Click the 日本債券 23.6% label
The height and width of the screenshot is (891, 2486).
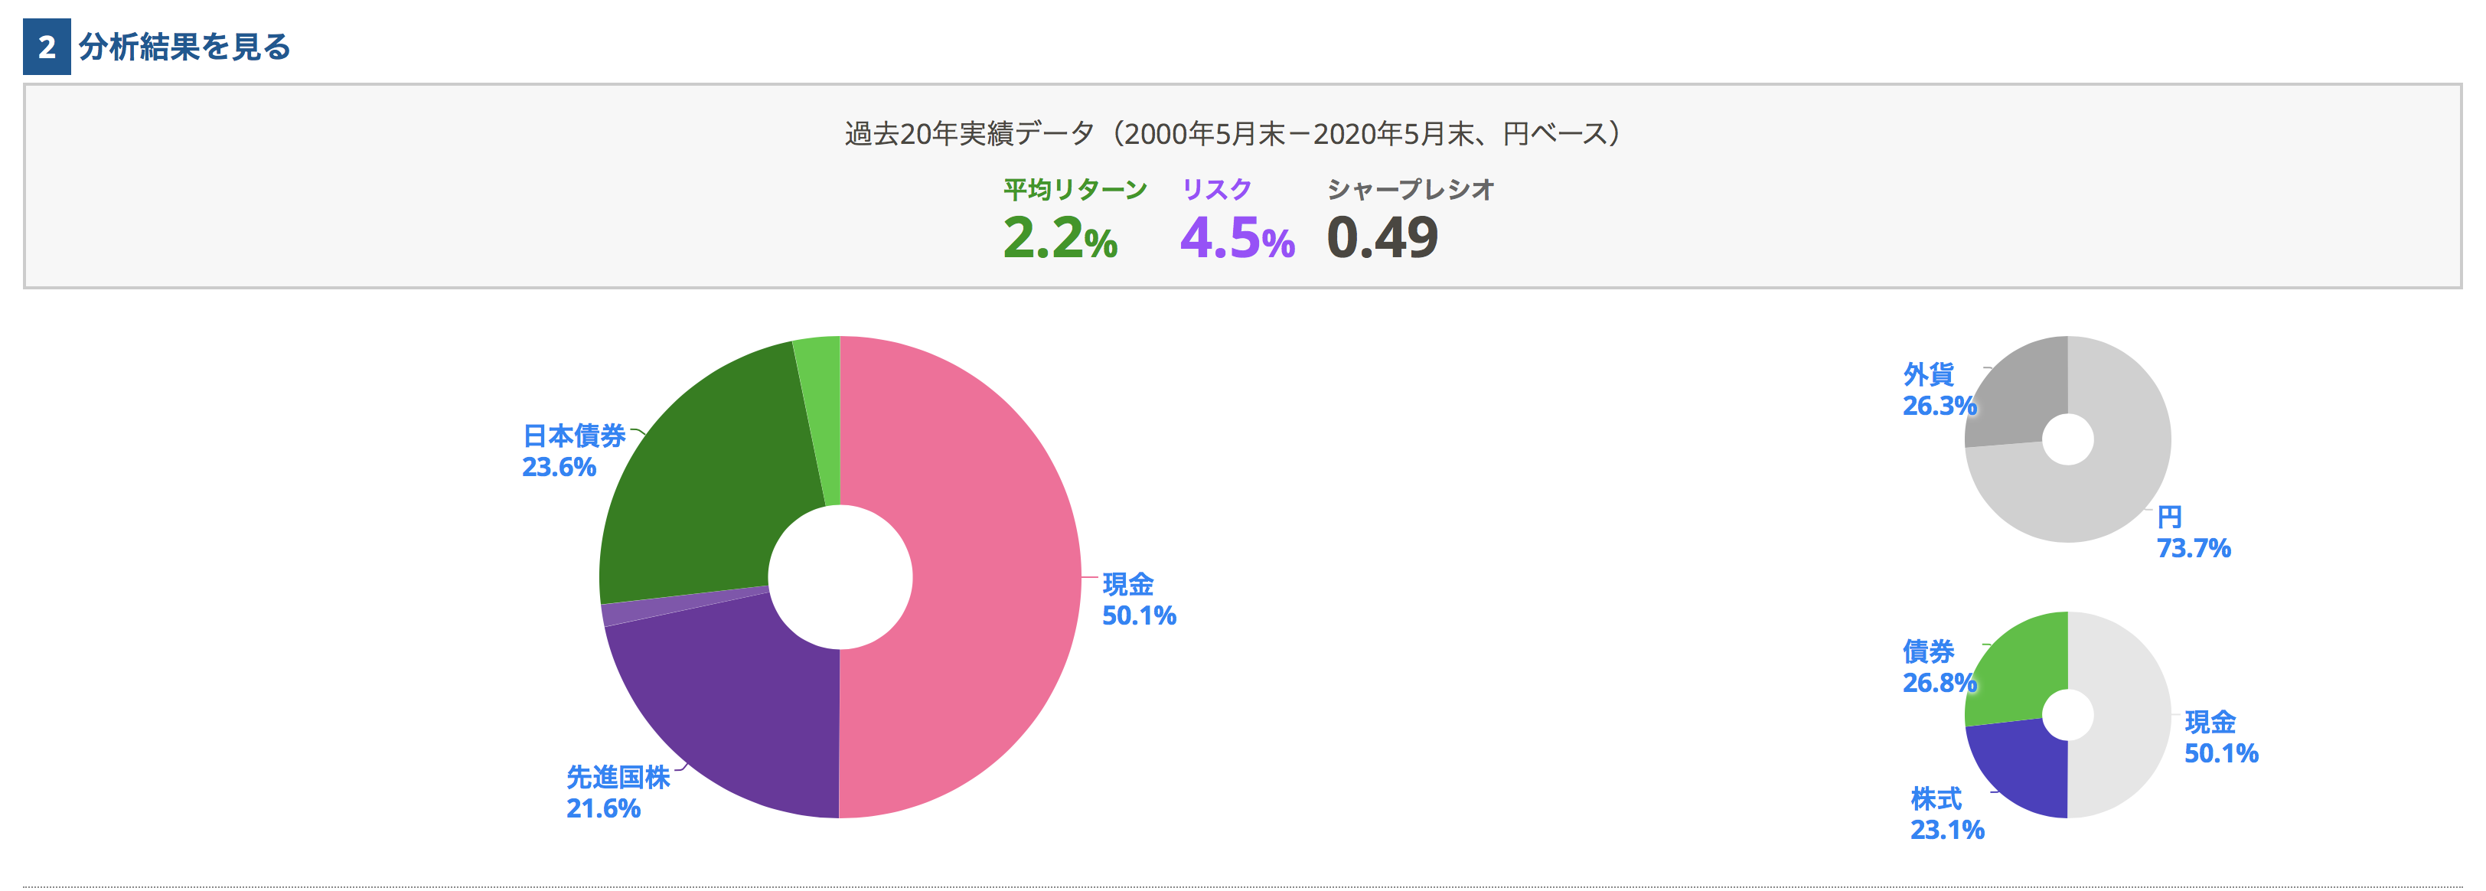(574, 451)
